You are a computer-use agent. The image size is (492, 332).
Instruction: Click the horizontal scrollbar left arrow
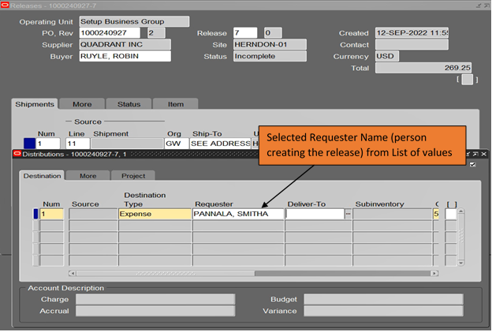pyautogui.click(x=73, y=274)
